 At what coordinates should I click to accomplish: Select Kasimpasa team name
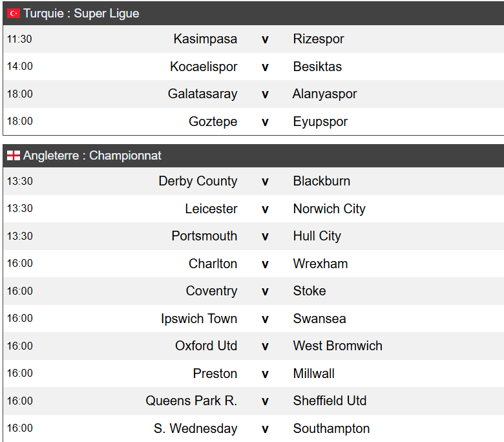(205, 39)
